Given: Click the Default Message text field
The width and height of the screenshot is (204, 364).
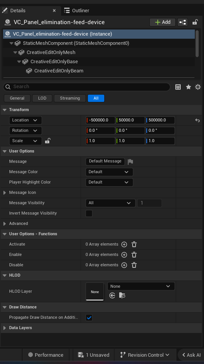Looking at the screenshot, I should click(105, 162).
